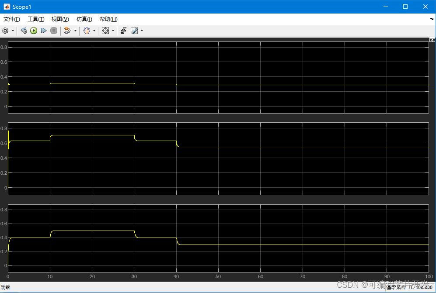Expand the measurements dropdown arrow
This screenshot has height=293, width=436.
[x=142, y=31]
